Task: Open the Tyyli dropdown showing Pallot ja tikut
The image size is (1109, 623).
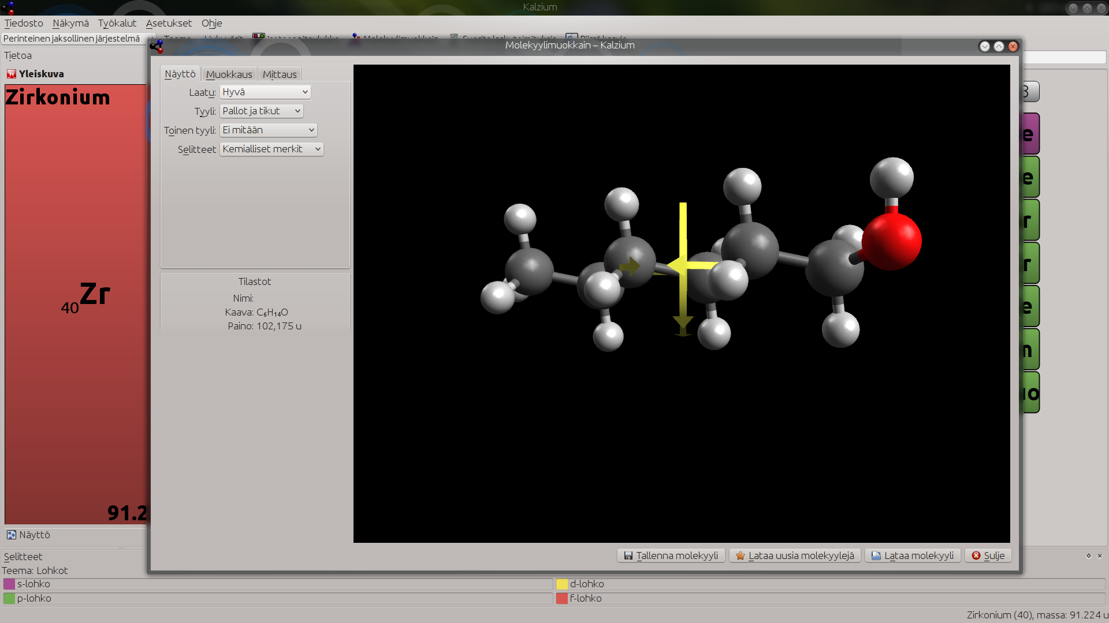Action: tap(261, 111)
